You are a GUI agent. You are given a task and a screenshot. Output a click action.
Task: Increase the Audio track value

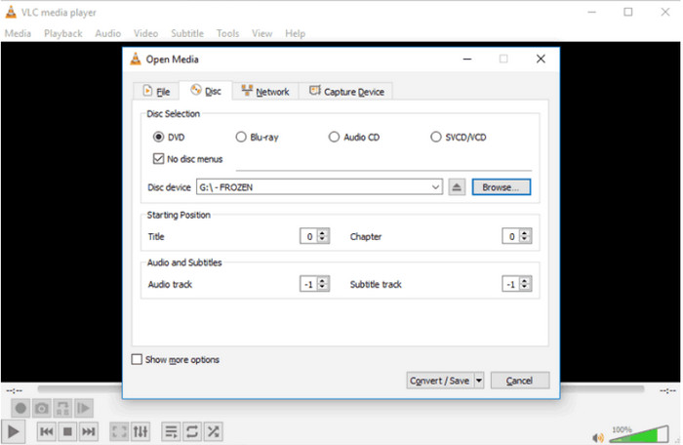(322, 280)
